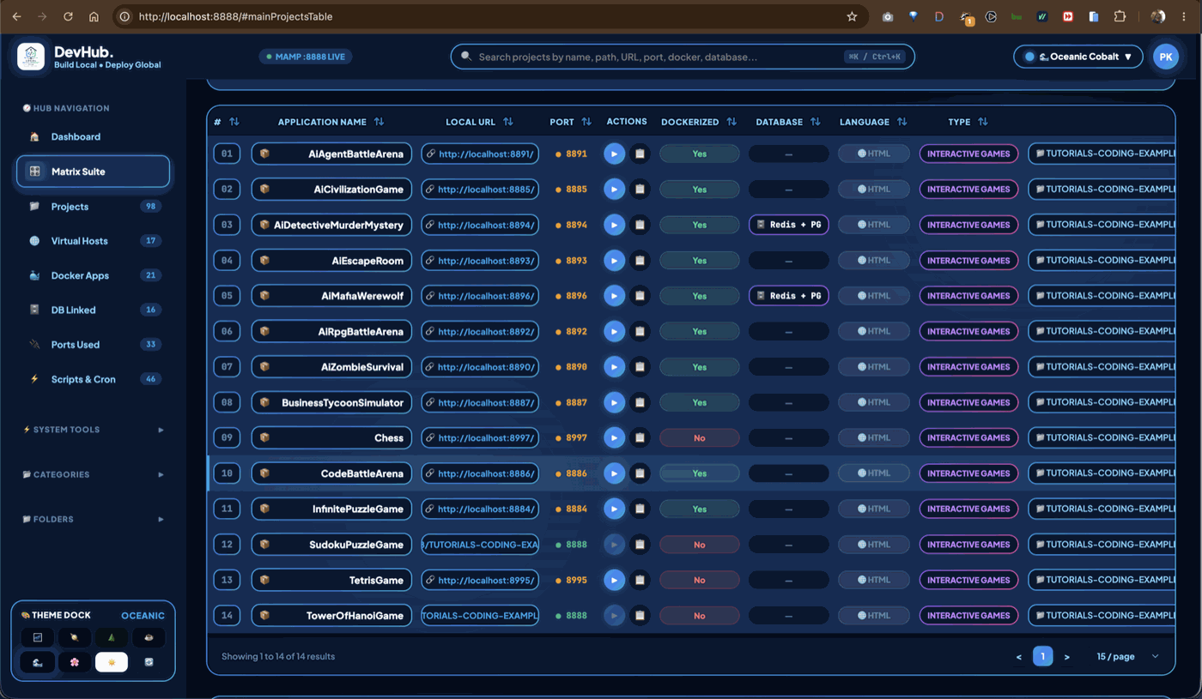Screen dimensions: 1202x699
Task: Click the DevHub logo icon
Action: click(x=31, y=57)
